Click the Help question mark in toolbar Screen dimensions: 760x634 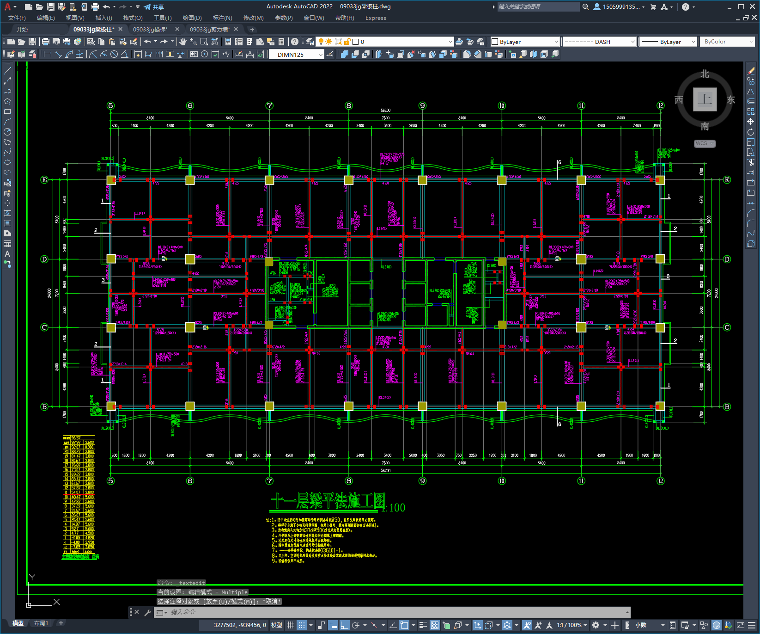[x=295, y=42]
